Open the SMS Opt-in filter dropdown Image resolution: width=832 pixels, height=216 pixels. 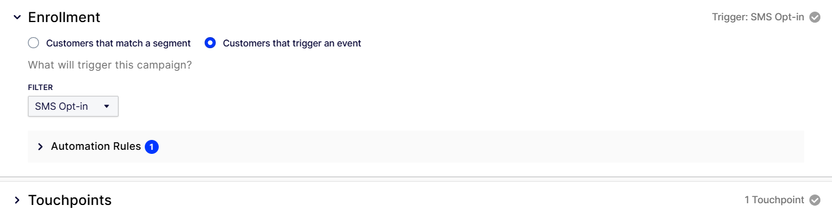pos(73,106)
